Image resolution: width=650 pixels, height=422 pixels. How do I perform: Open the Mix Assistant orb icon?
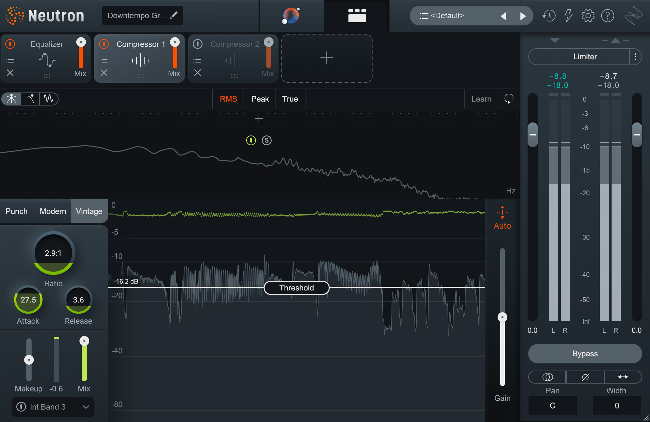pos(291,16)
